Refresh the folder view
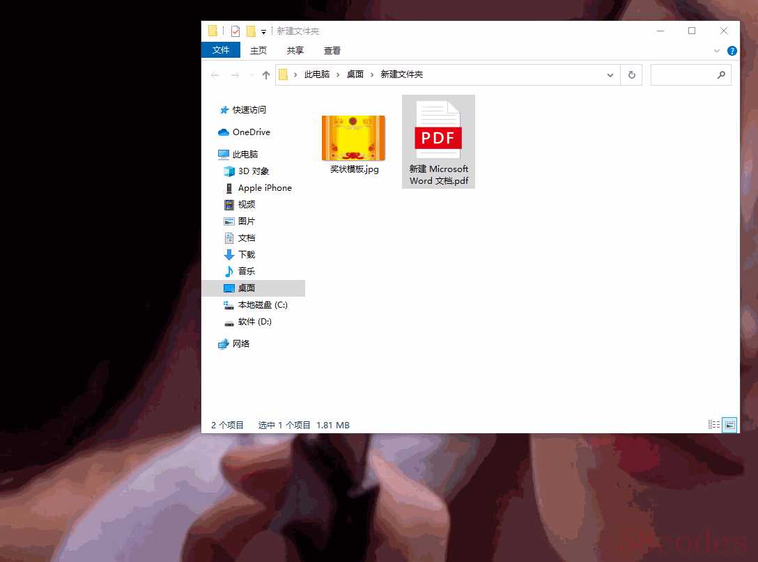The width and height of the screenshot is (758, 562). pos(631,75)
